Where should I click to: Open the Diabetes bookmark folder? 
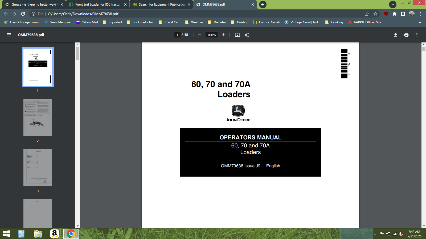[x=217, y=22]
